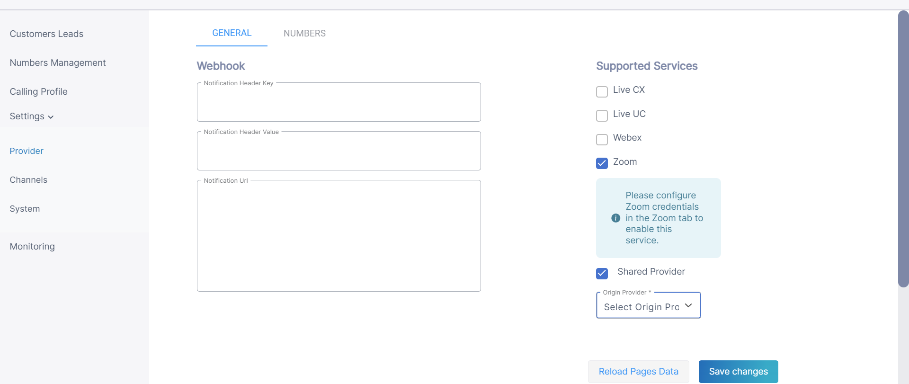
Task: Focus the Notification Header Value field
Action: point(339,152)
